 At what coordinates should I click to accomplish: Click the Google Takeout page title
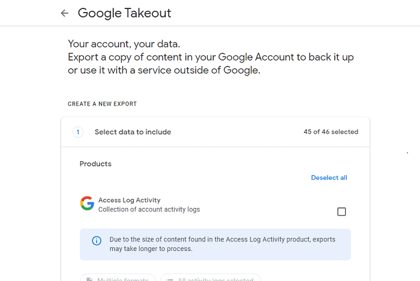click(x=125, y=13)
